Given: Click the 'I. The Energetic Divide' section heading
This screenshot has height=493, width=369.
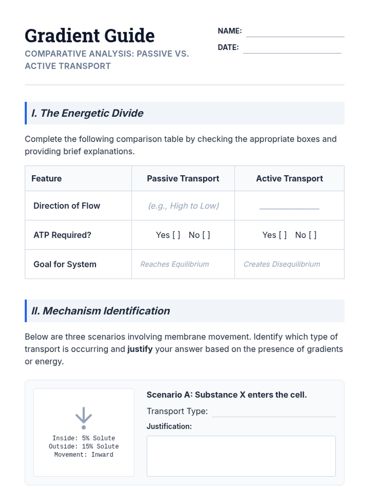Looking at the screenshot, I should (x=87, y=113).
